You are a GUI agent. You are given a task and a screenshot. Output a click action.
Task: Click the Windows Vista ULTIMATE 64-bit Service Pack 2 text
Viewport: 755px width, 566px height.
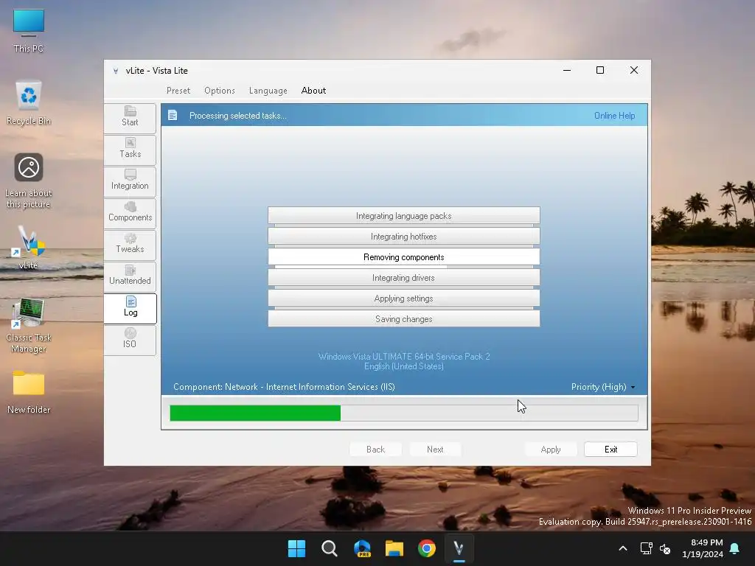point(404,356)
